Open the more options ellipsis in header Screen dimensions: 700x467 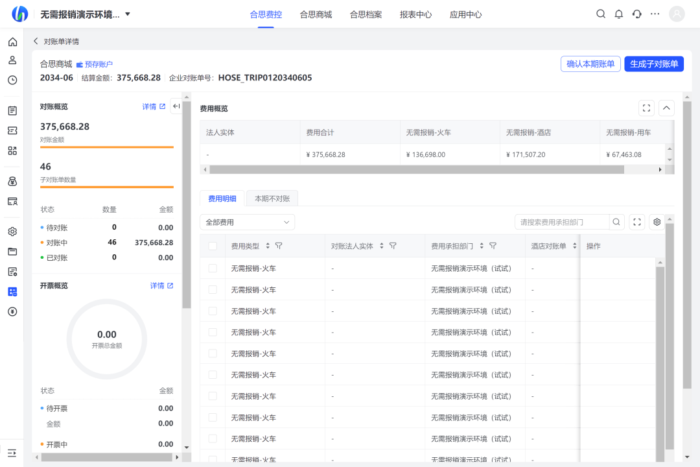tap(655, 14)
